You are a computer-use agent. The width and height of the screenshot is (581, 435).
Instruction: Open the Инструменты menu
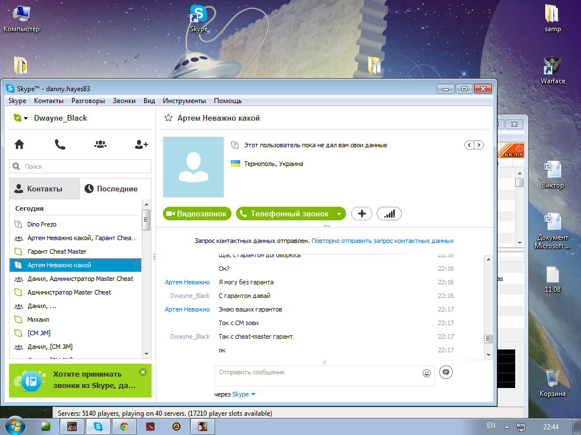tap(184, 101)
